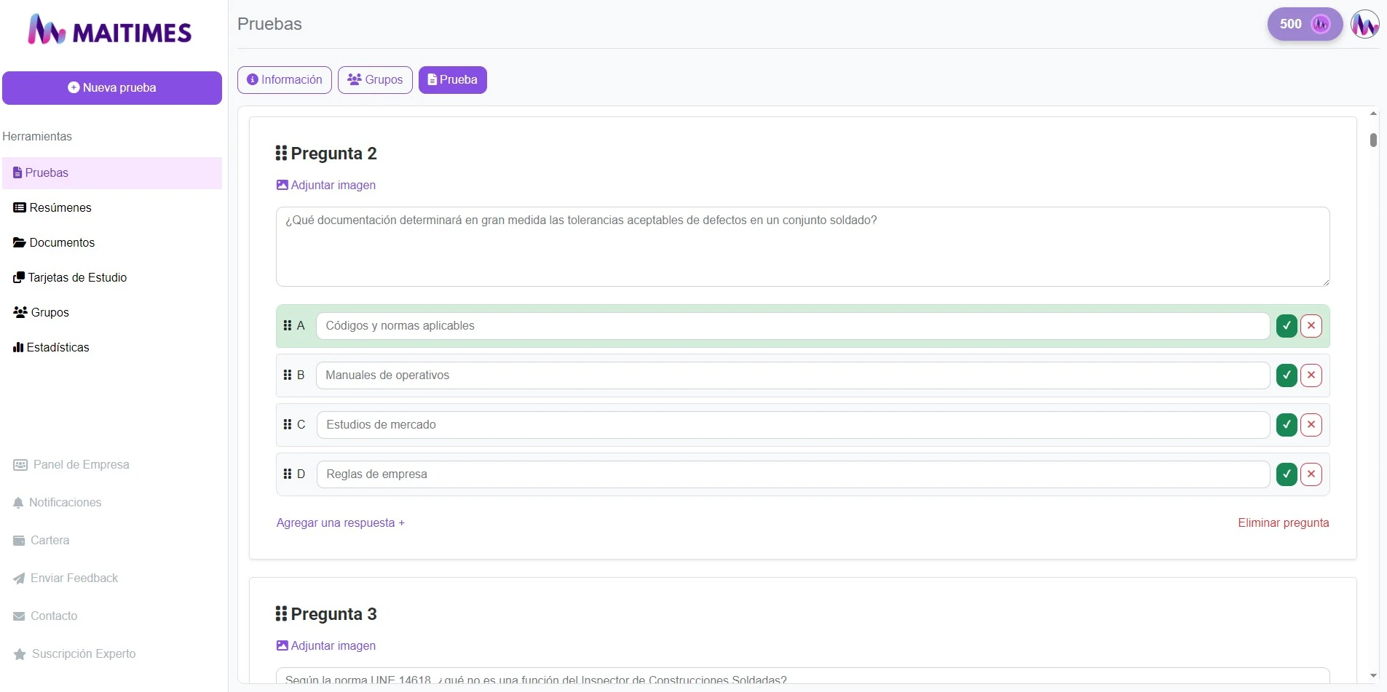Click Eliminar pregunta for question 2

(x=1283, y=523)
